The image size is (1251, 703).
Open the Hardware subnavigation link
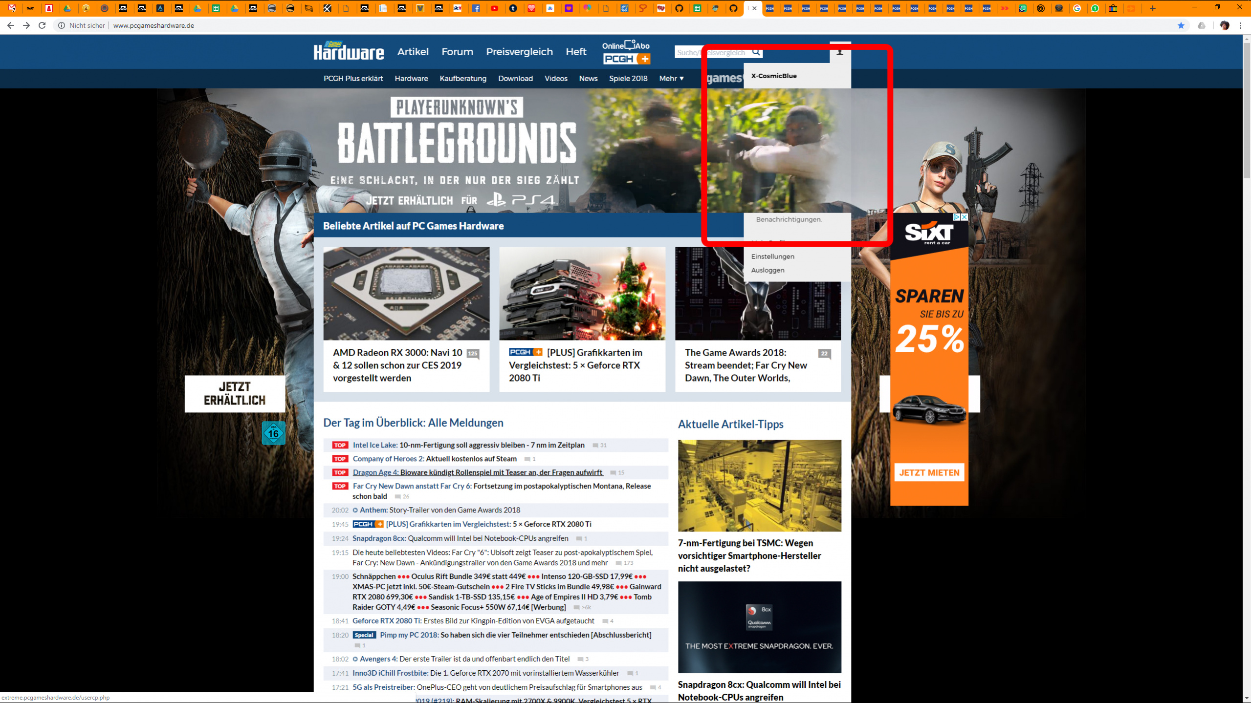click(x=411, y=78)
